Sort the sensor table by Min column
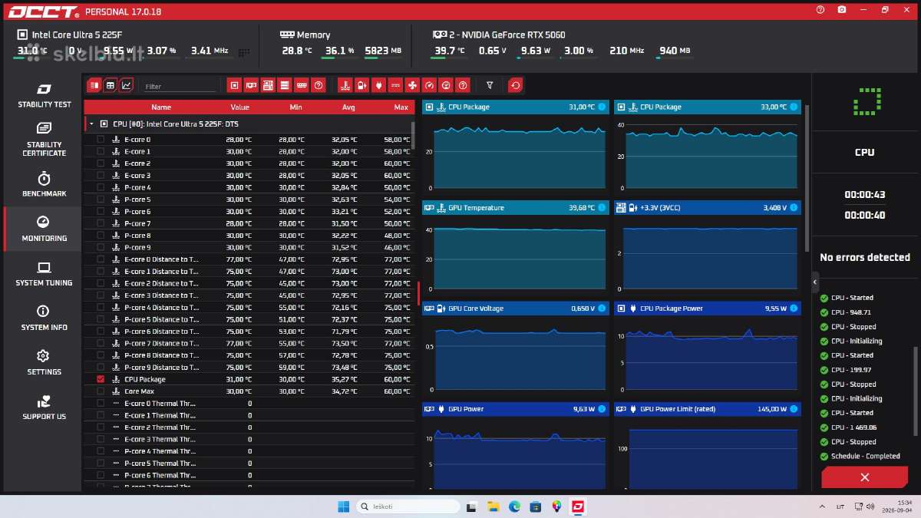Screen dimensions: 921x518 [295, 107]
